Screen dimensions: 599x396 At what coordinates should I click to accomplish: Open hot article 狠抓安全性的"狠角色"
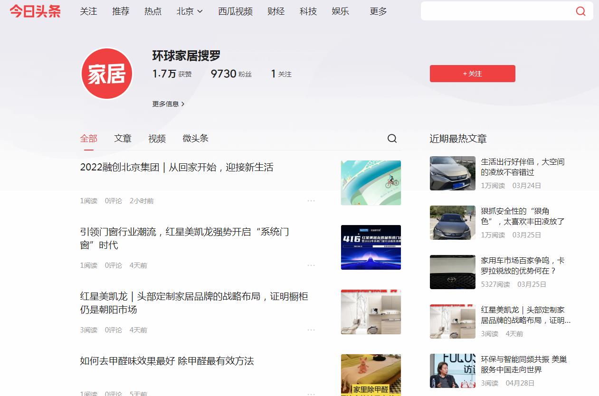523,217
